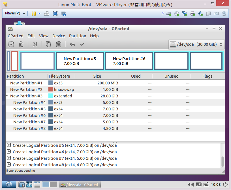
Task: Click ext3 color swatch for Partition #1
Action: pyautogui.click(x=51, y=83)
